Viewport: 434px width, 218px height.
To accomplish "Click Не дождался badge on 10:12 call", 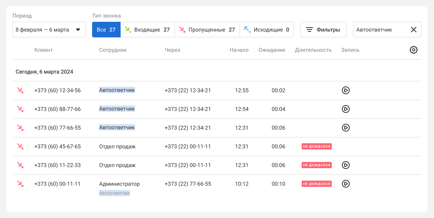I will coord(316,184).
